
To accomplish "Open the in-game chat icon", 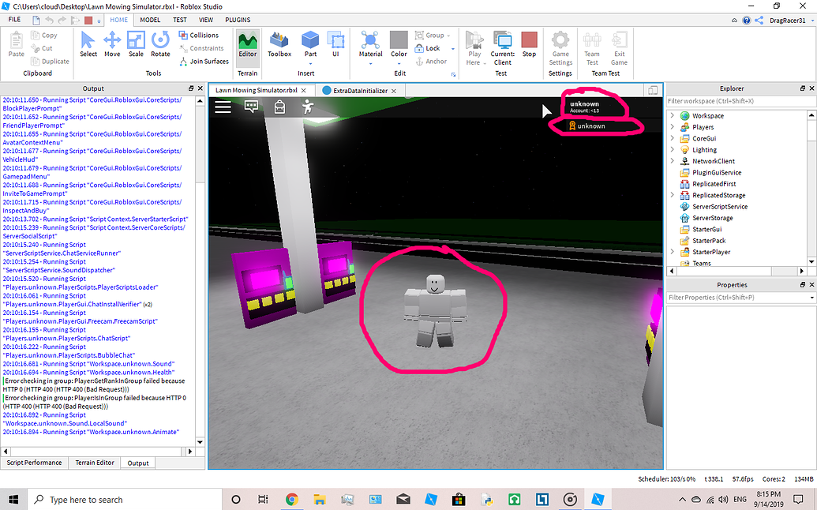I will point(251,107).
